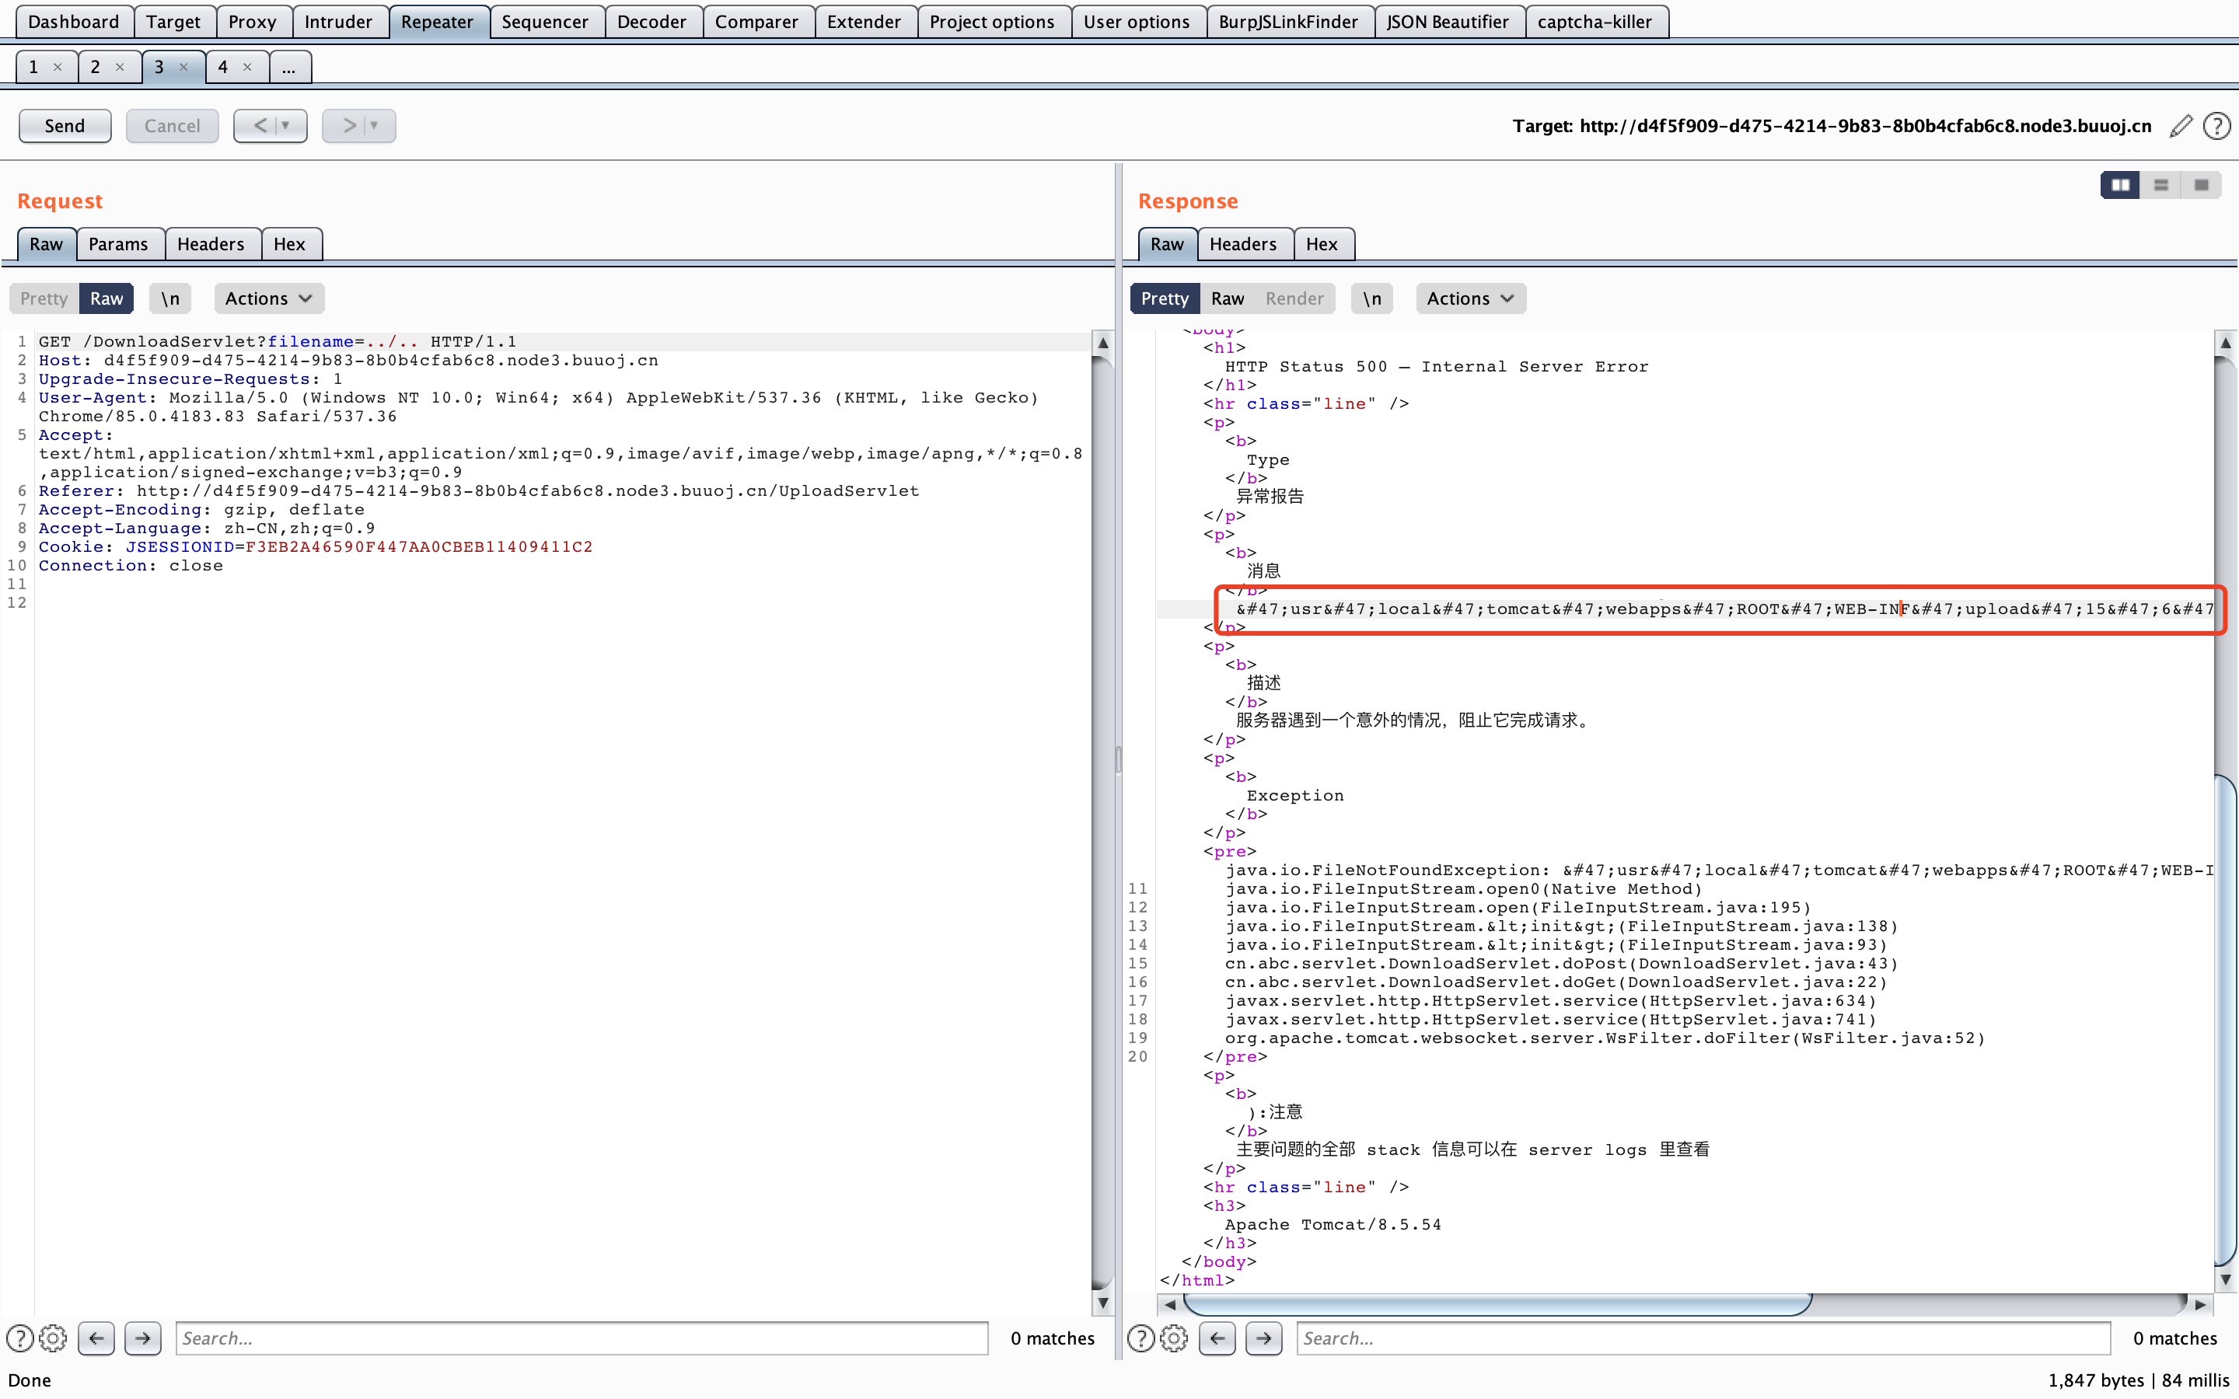The width and height of the screenshot is (2239, 1399).
Task: Click request search previous match arrow
Action: click(96, 1338)
